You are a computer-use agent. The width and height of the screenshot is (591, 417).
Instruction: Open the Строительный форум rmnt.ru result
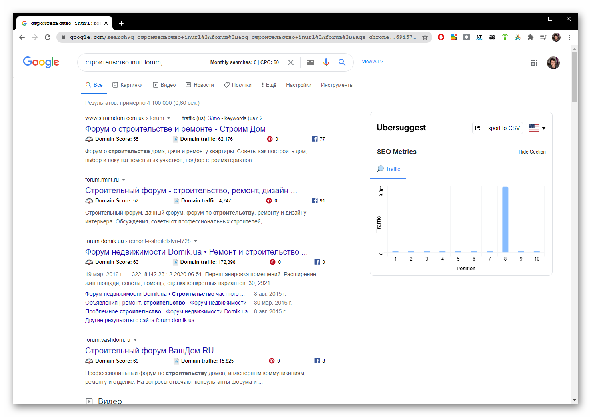[191, 190]
